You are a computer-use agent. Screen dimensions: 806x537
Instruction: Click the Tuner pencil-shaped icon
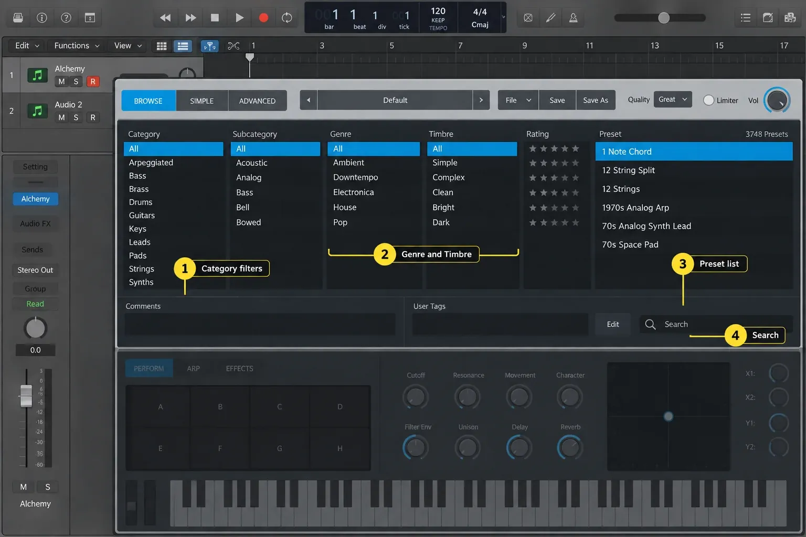coord(551,18)
